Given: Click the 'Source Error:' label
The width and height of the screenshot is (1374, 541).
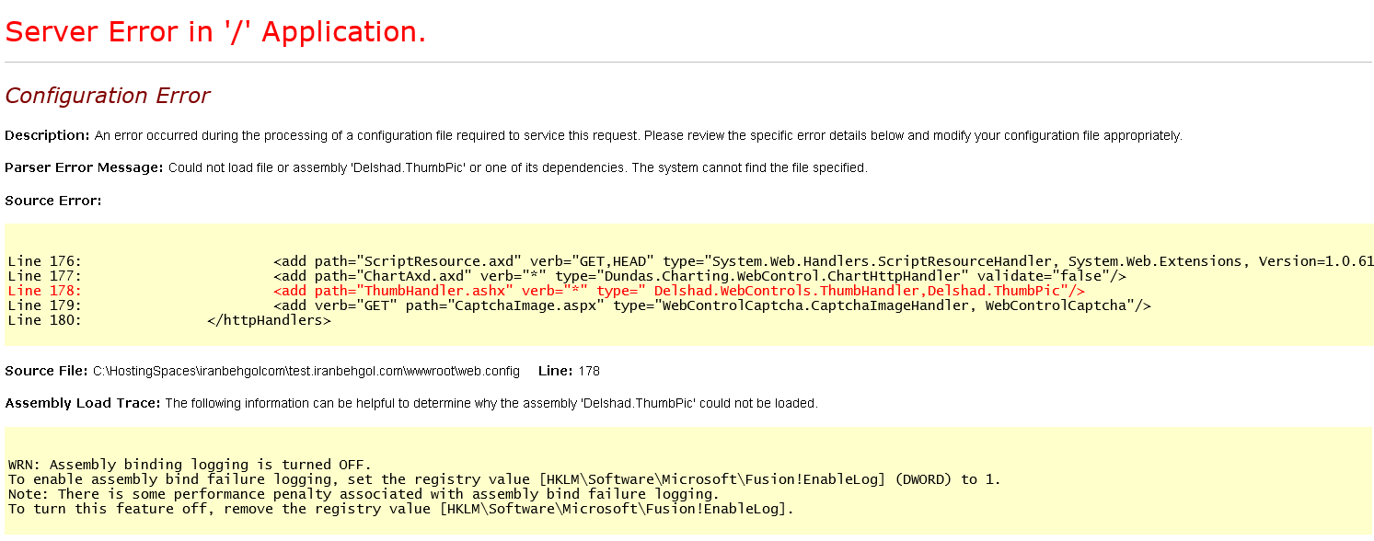Looking at the screenshot, I should point(53,200).
